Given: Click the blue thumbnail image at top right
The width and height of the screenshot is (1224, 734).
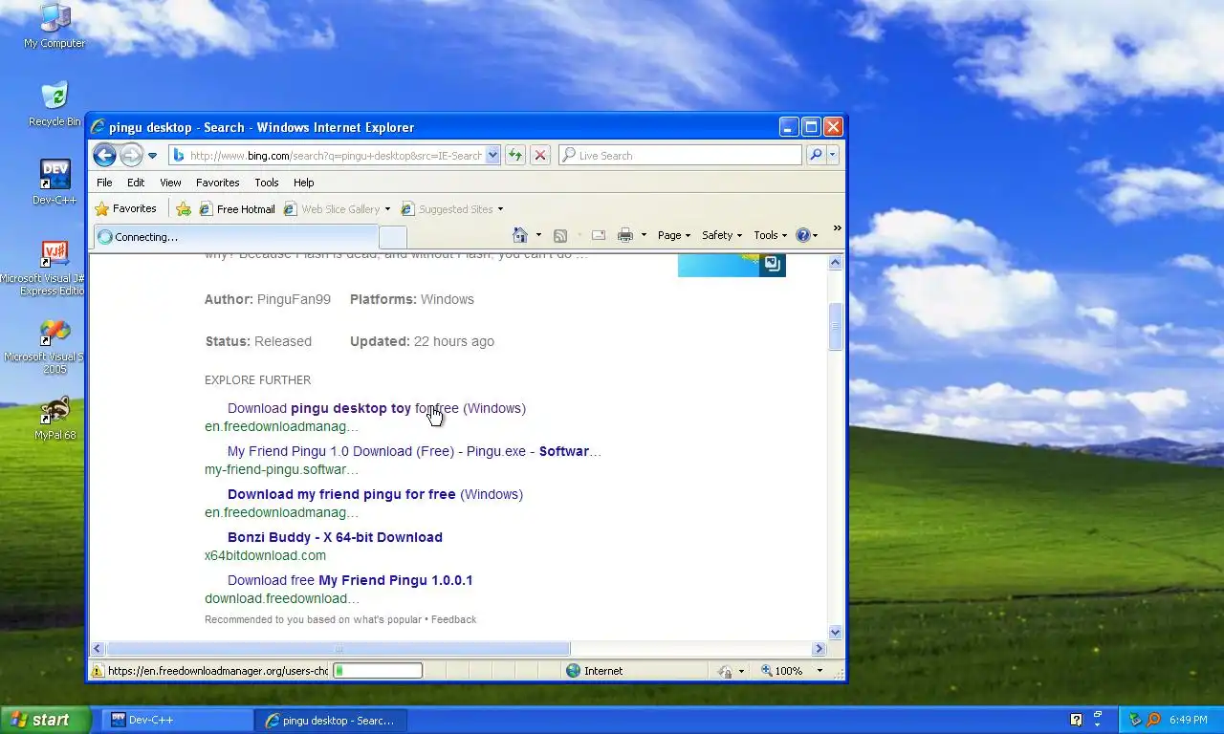Looking at the screenshot, I should pyautogui.click(x=732, y=266).
